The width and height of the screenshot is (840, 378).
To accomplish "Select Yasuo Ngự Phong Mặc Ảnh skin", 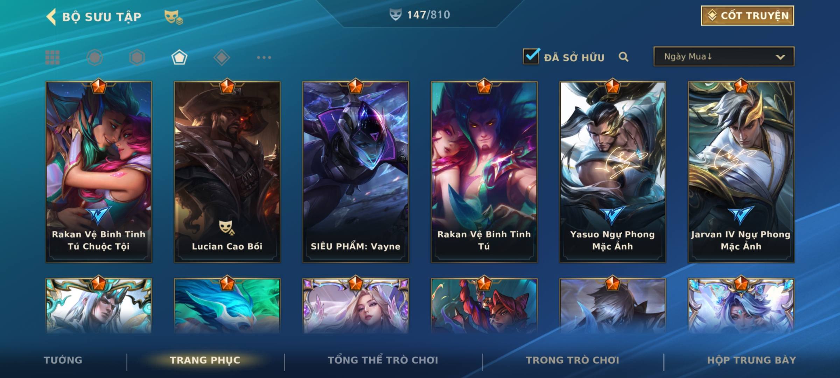I will [612, 172].
